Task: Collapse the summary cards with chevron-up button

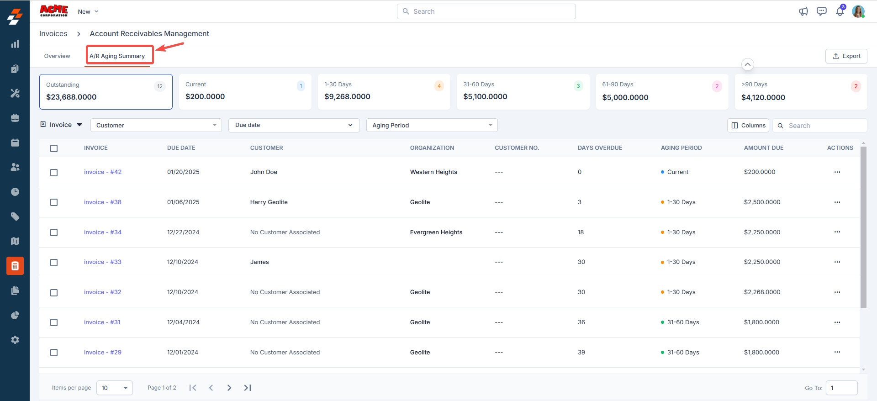Action: point(747,64)
